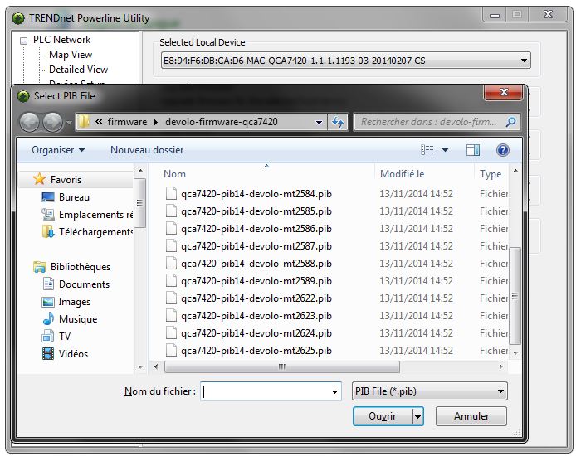Click the Bureau desktop icon
Screen dimensions: 576x456
pos(48,197)
